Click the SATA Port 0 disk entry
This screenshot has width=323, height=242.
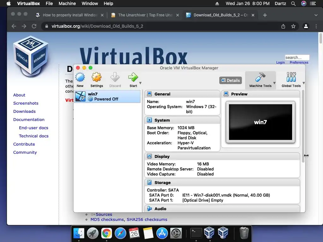pos(226,195)
